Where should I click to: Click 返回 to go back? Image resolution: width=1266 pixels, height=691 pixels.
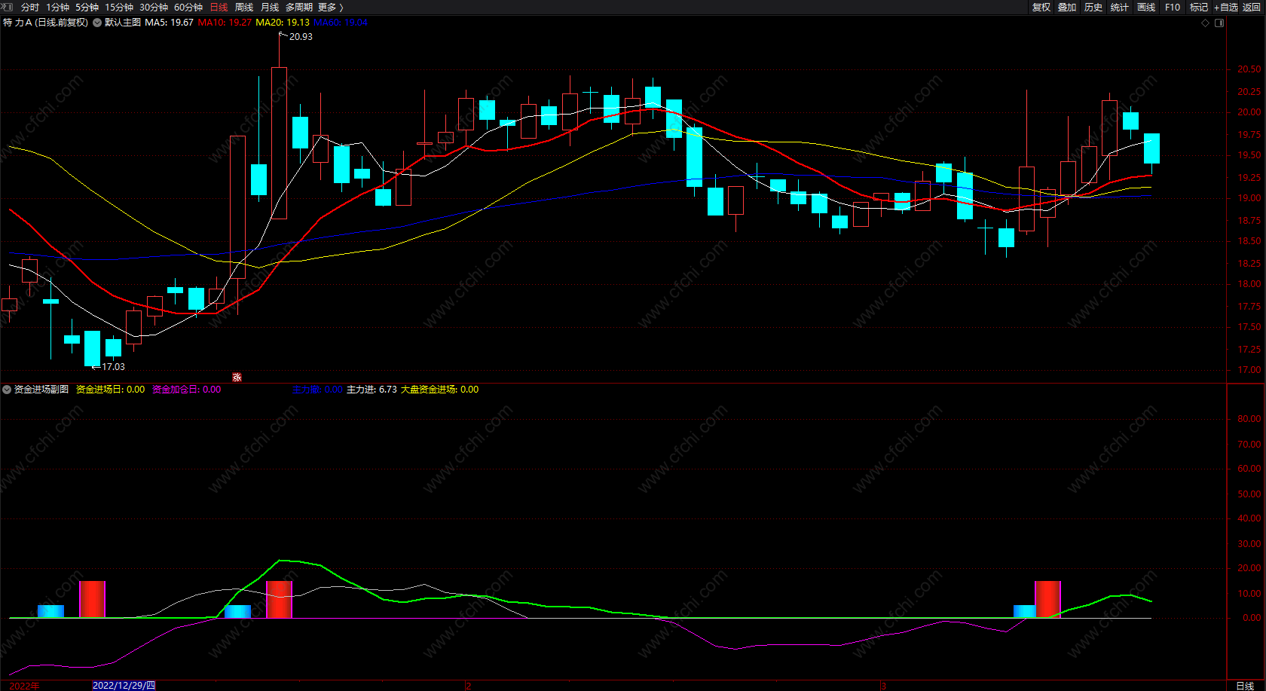[x=1252, y=8]
